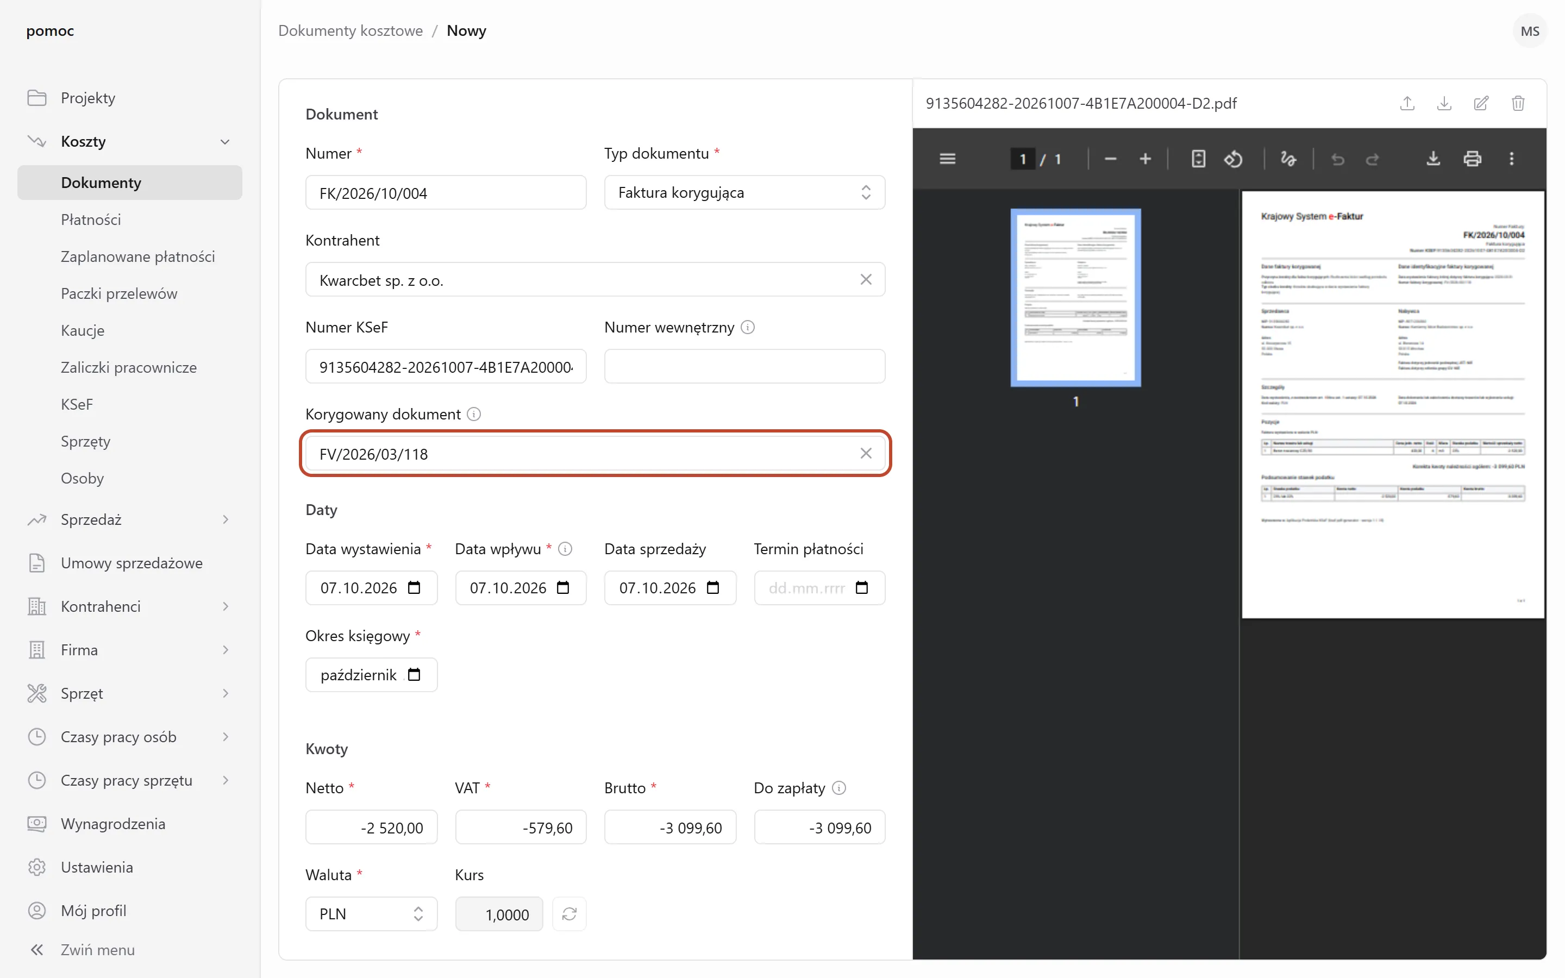Toggle fit to page in PDF toolbar
Screen dimensions: 1565x978
[x=1198, y=159]
